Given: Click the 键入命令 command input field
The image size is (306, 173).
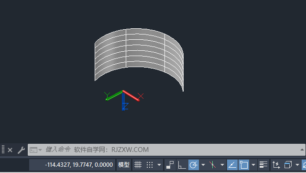Looking at the screenshot, I should pyautogui.click(x=166, y=150).
